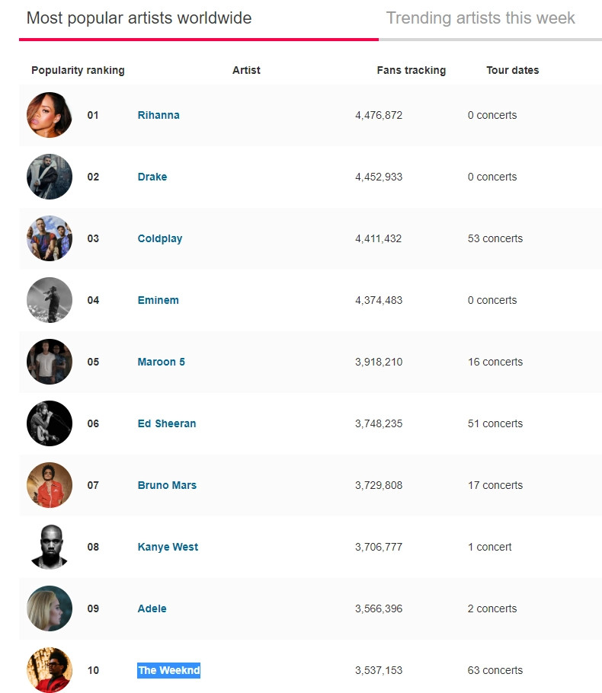Select Bruno Mars' red jacket photo
Viewport: 602px width, 693px height.
coord(50,485)
